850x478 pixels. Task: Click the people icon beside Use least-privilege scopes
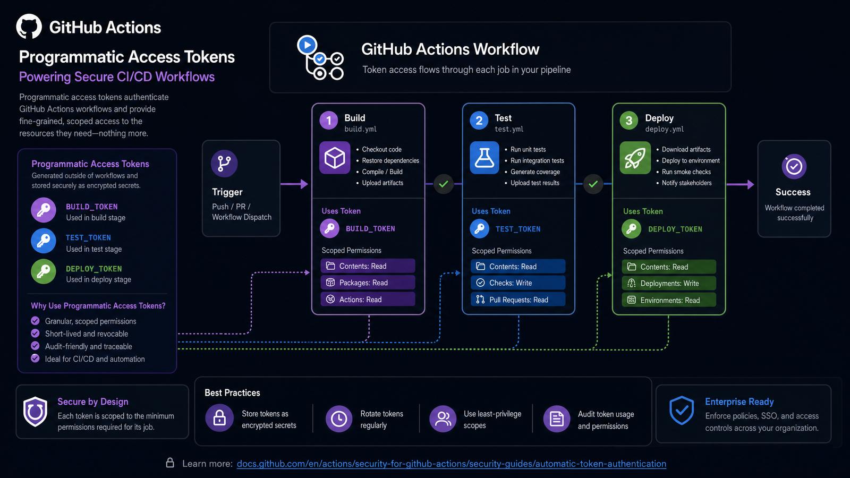click(x=443, y=419)
